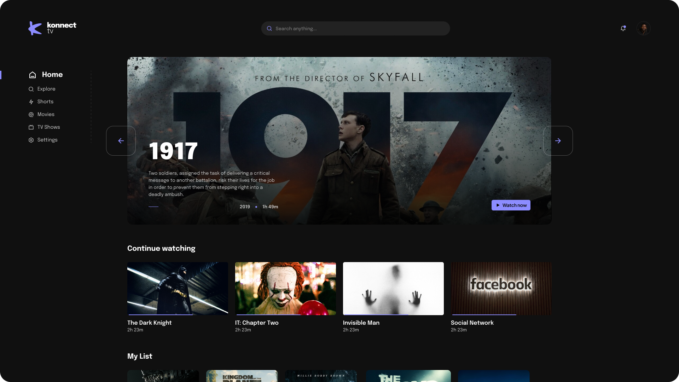The width and height of the screenshot is (679, 382).
Task: Open the notifications bell
Action: (x=623, y=28)
